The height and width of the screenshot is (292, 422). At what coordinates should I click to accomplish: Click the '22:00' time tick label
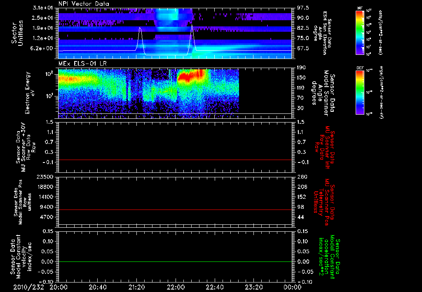click(176, 287)
